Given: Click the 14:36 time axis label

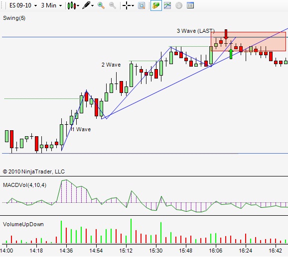Looking at the screenshot, I should [66, 251].
